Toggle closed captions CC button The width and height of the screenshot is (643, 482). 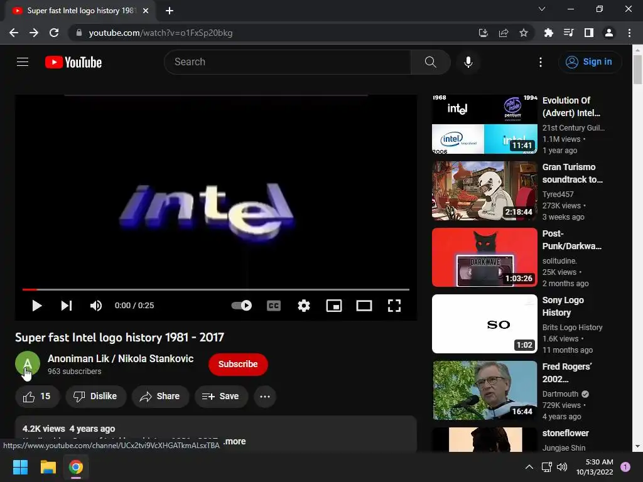click(x=274, y=306)
